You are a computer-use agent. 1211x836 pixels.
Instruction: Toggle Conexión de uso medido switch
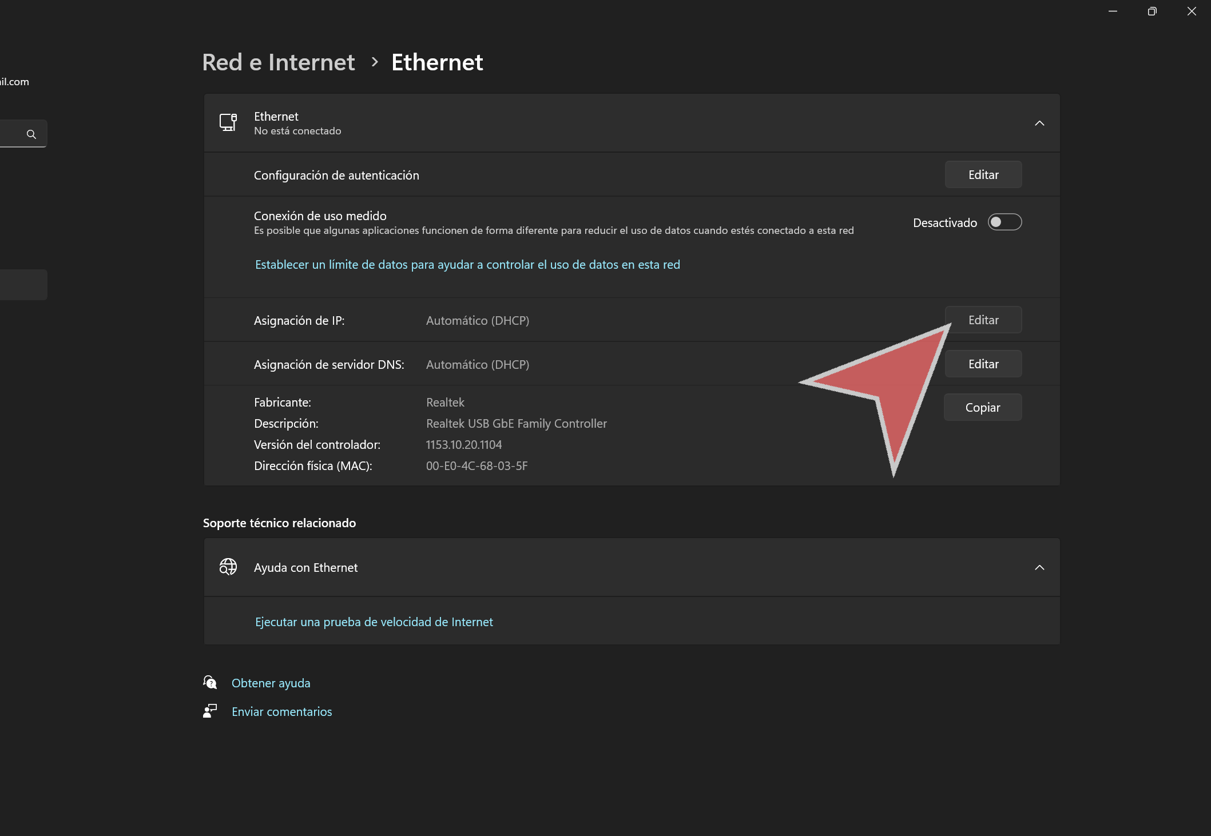pos(1004,222)
